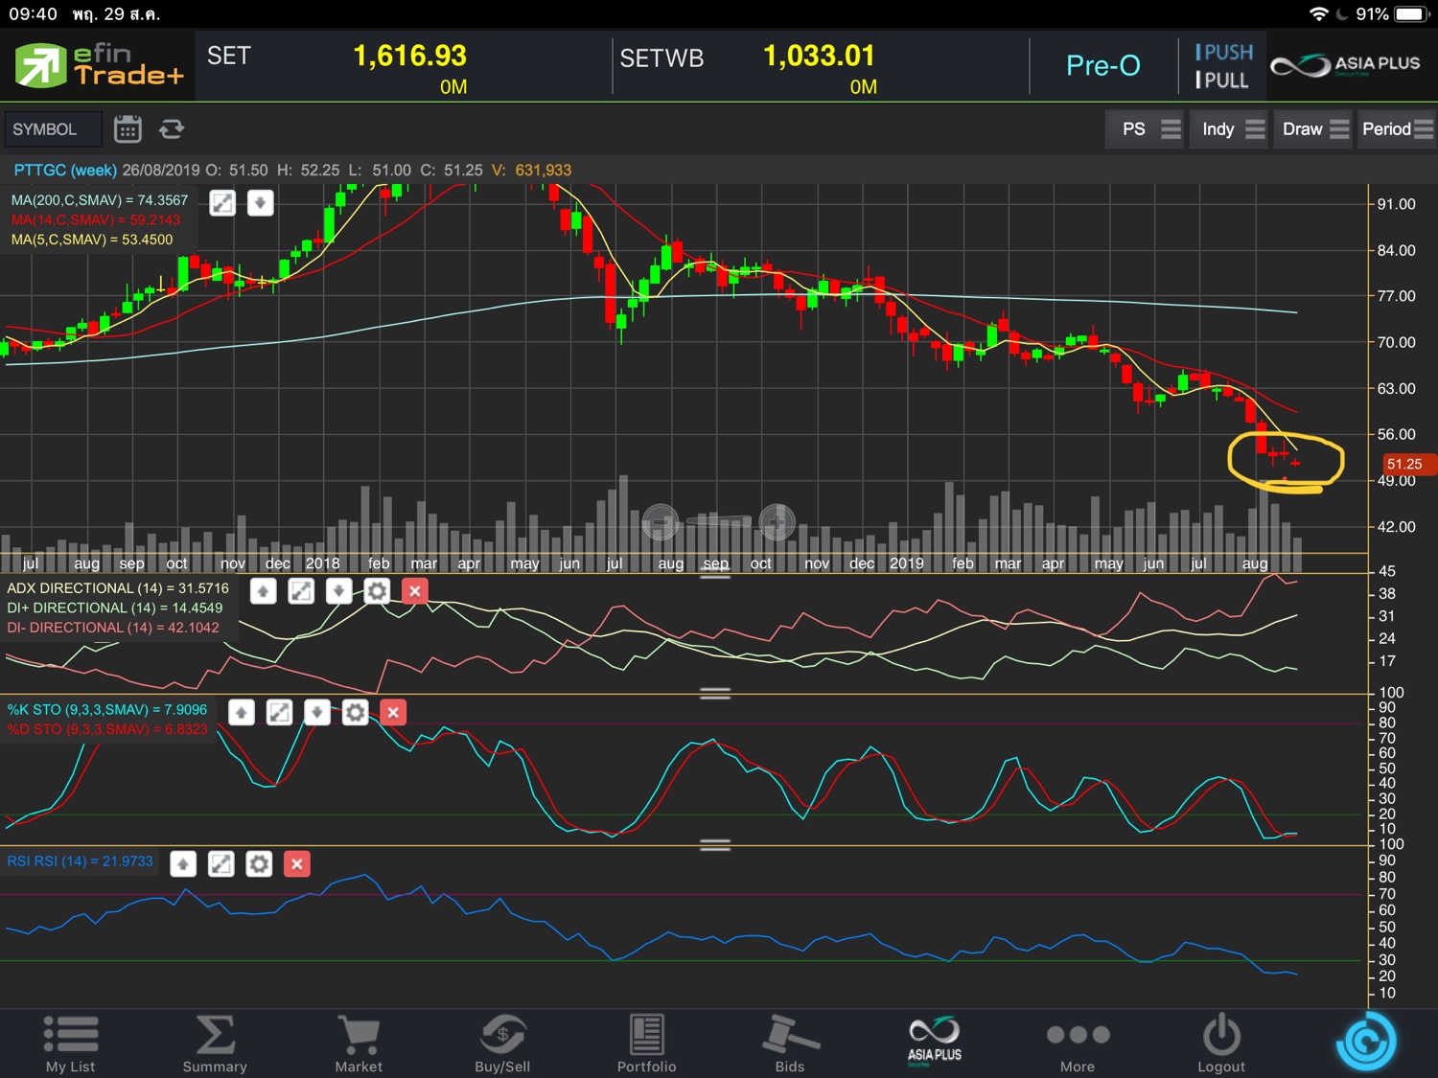Viewport: 1438px width, 1078px height.
Task: Expand the main price chart to fullscreen
Action: tap(222, 203)
